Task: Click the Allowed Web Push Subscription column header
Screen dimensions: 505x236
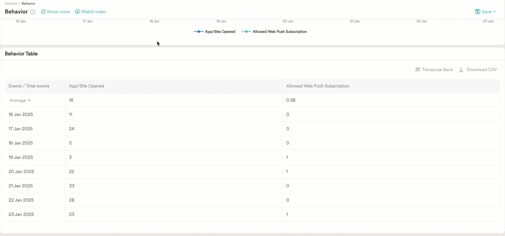Action: [317, 86]
